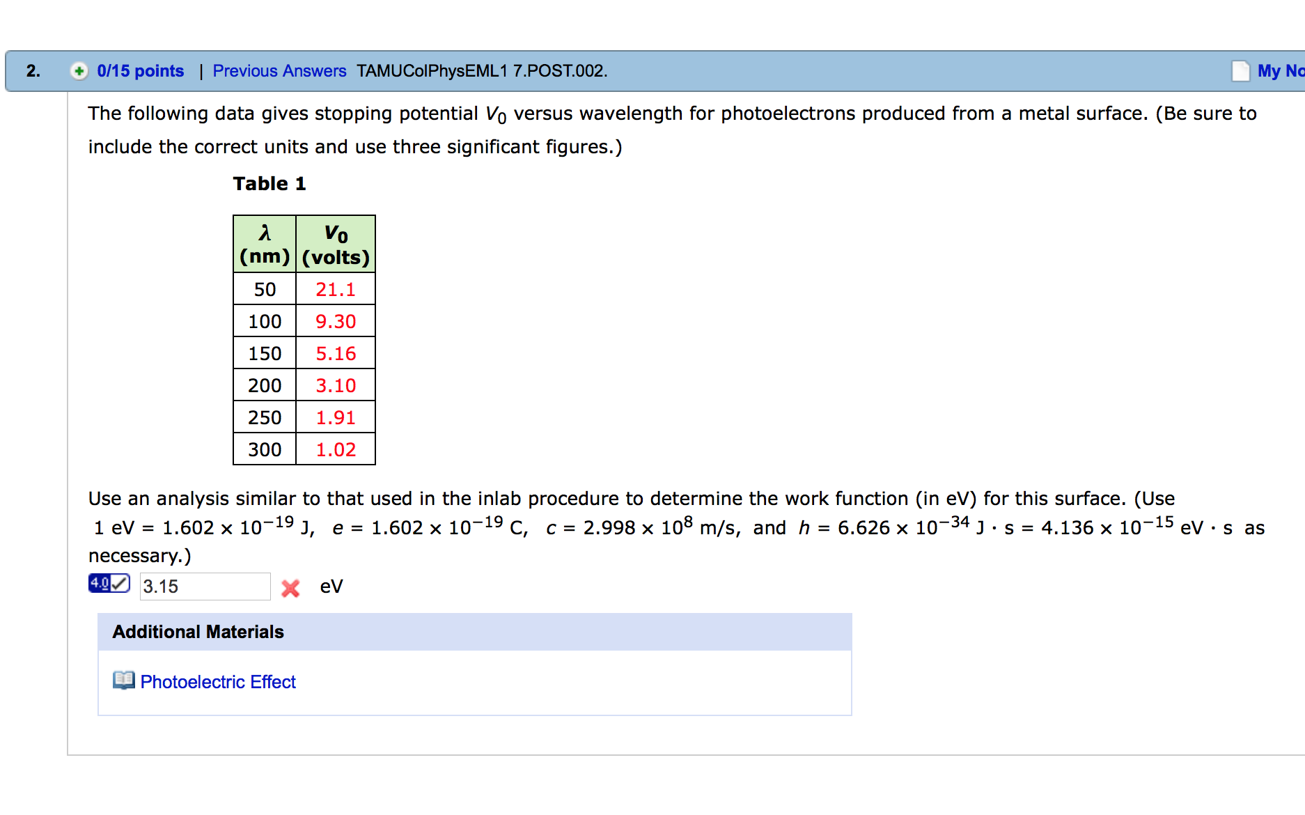This screenshot has width=1305, height=815.
Task: Click the red X incorrect-answer mark
Action: point(290,588)
